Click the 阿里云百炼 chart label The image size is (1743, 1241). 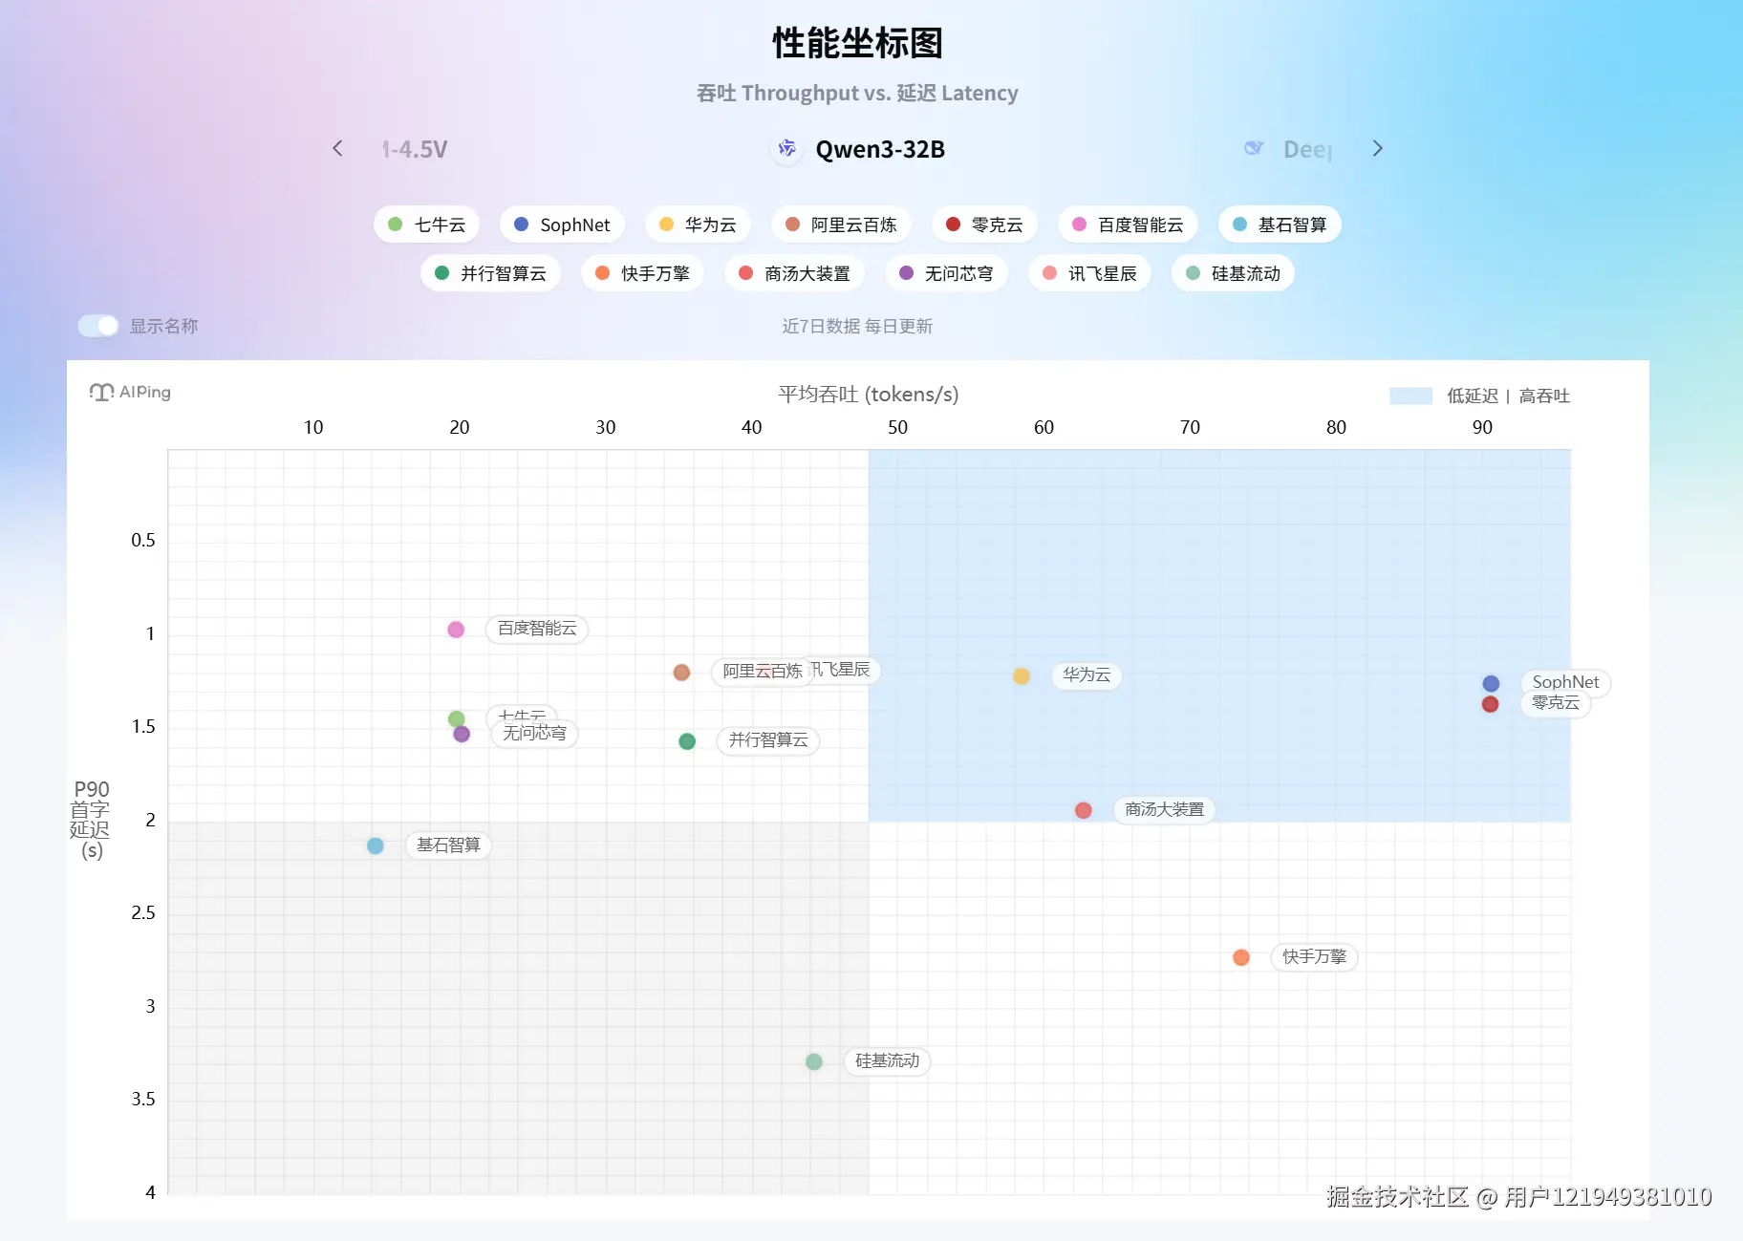(x=762, y=672)
